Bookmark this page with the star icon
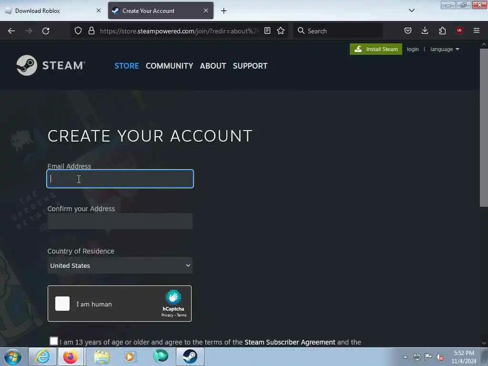 [x=281, y=30]
